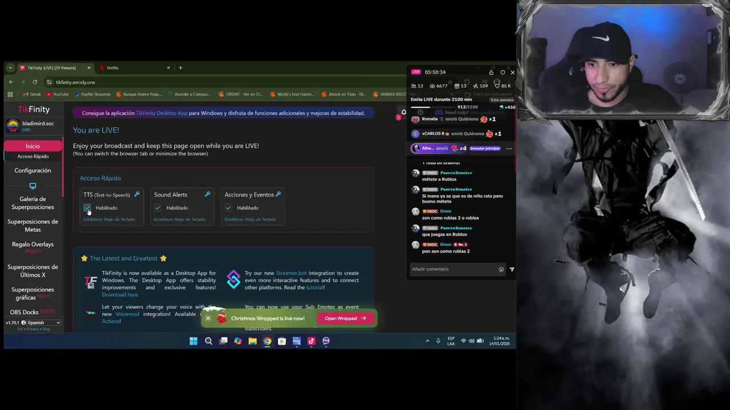The width and height of the screenshot is (730, 410).
Task: Open a new browser tab
Action: point(180,68)
